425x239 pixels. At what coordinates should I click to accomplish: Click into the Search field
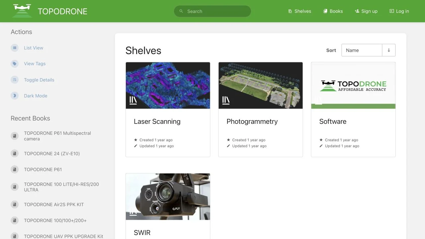click(212, 11)
